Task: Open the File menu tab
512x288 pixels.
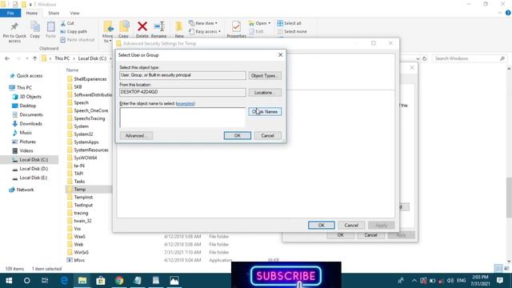Action: point(10,13)
